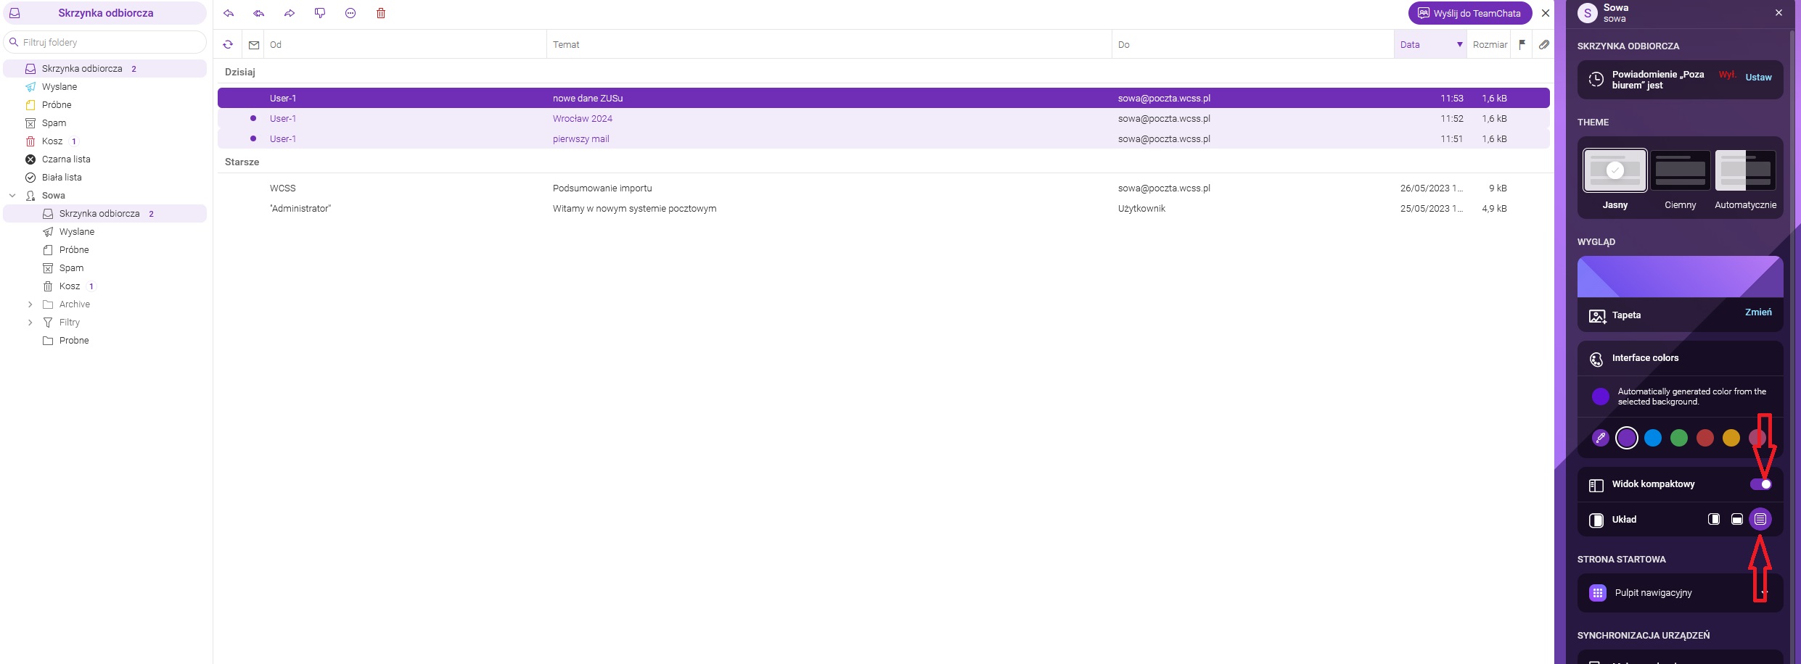Expand the Archive folder

pyautogui.click(x=30, y=304)
